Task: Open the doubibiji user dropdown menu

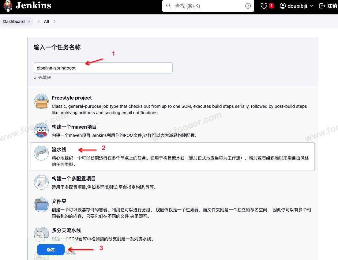Action: tap(297, 6)
